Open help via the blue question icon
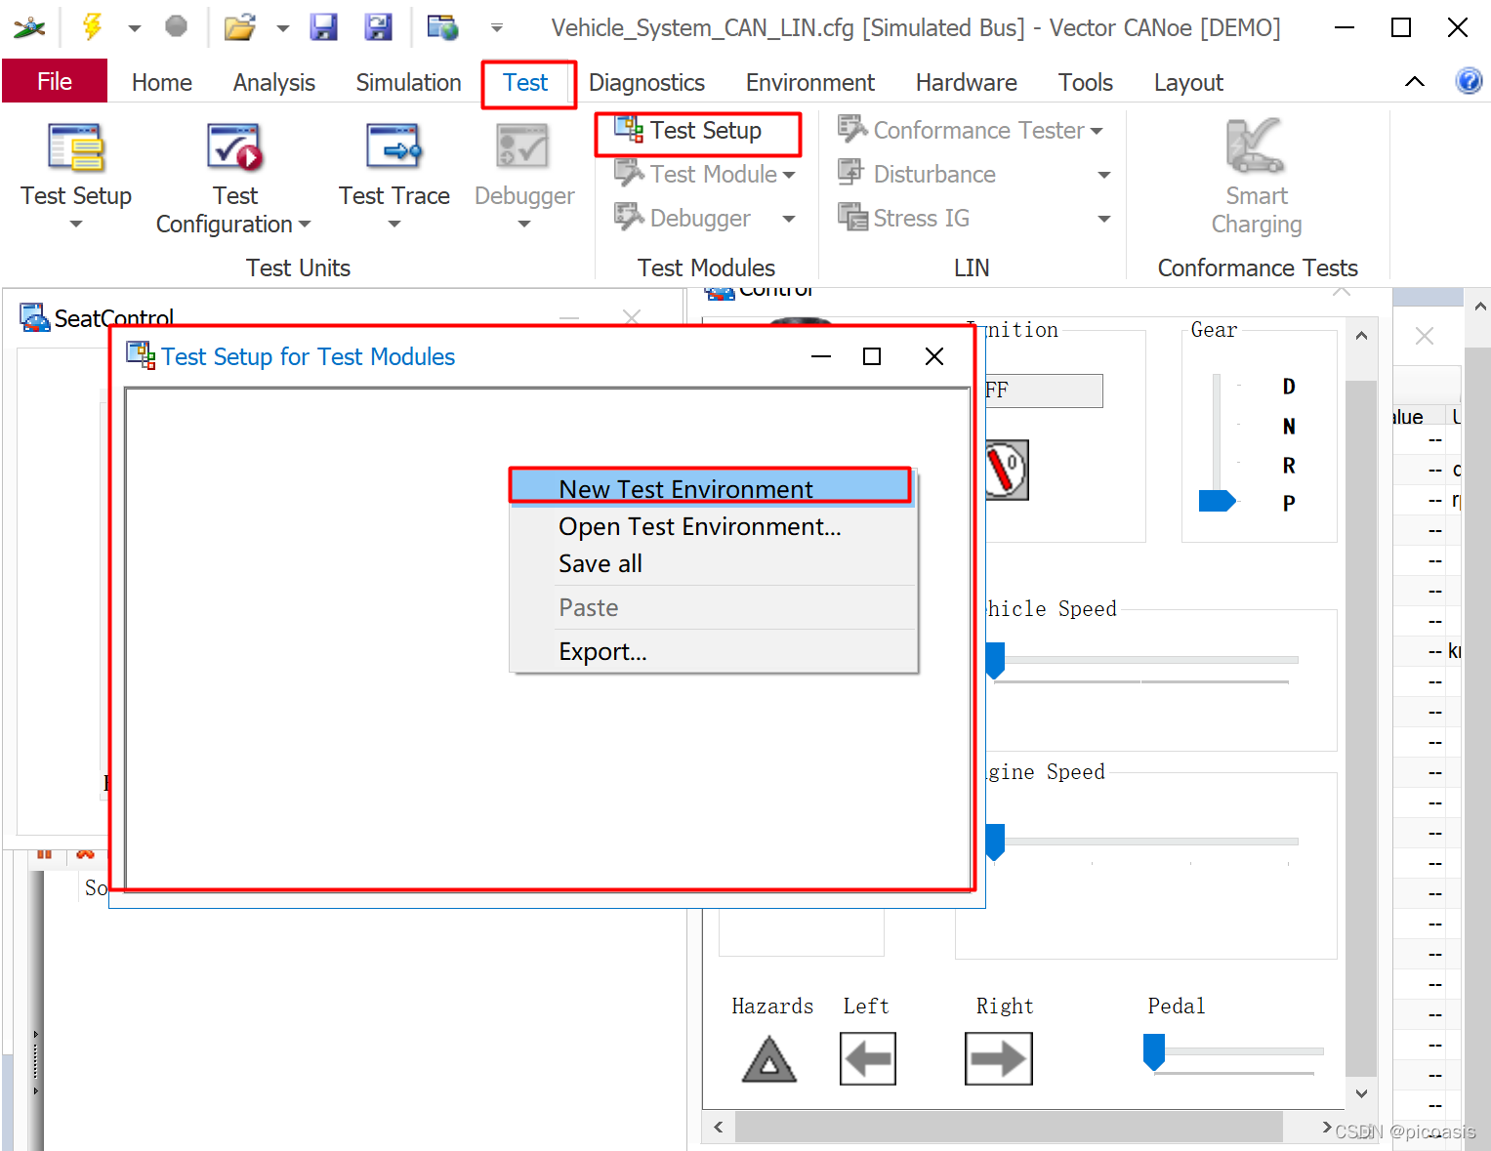 click(1469, 80)
